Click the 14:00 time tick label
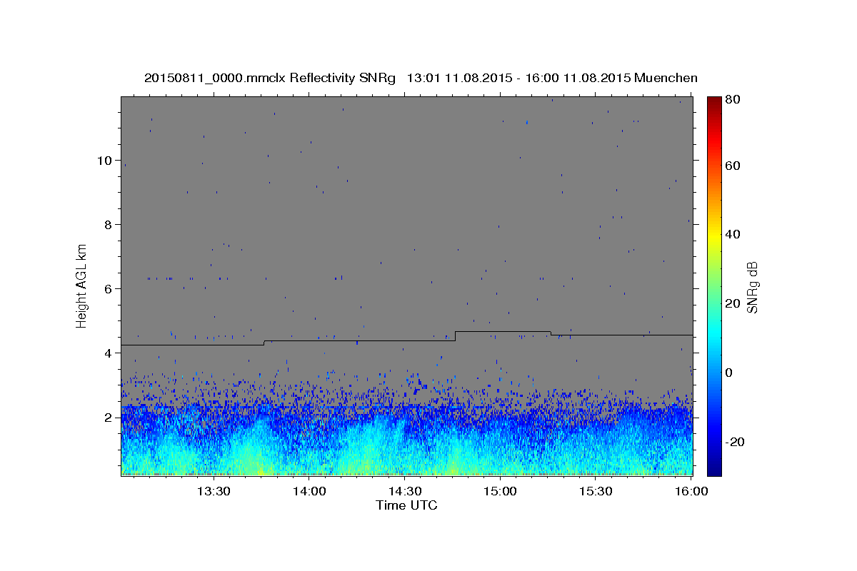 pos(309,492)
